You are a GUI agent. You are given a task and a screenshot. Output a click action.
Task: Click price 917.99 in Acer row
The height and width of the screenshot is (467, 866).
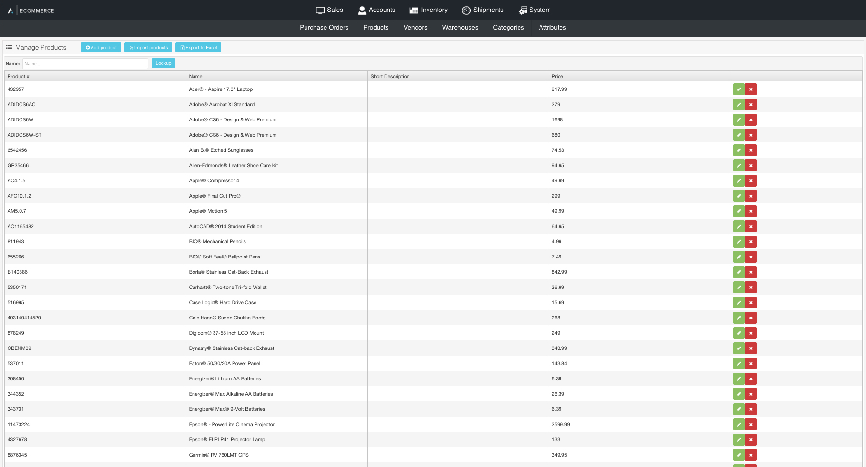tap(559, 89)
